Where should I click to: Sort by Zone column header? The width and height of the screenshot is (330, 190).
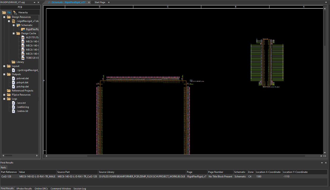pos(251,172)
